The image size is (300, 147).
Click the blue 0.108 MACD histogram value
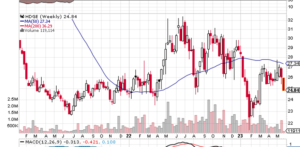[108, 142]
